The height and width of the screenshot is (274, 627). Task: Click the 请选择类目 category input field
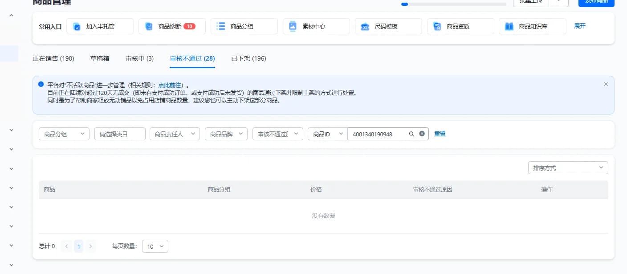click(x=120, y=134)
